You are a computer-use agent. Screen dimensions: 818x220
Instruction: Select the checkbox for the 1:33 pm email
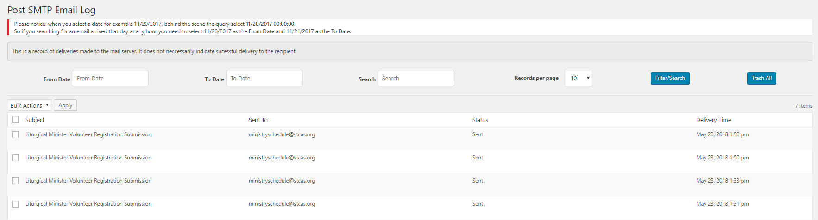15,181
